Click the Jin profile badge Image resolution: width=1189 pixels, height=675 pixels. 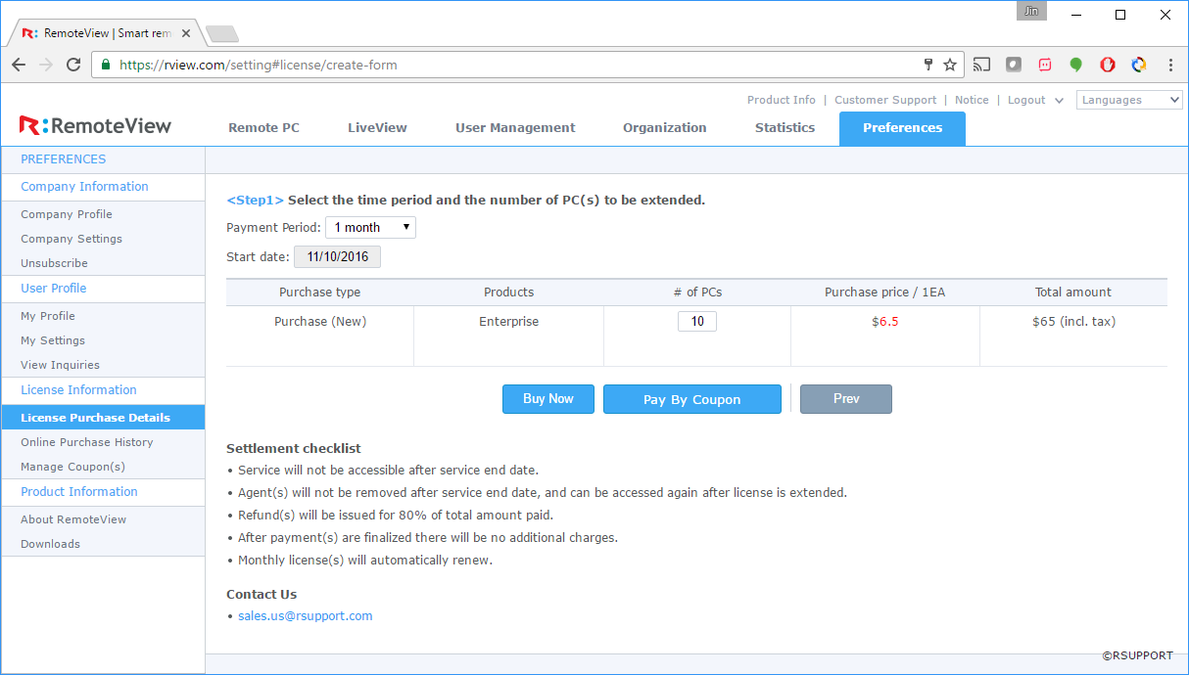point(1031,11)
